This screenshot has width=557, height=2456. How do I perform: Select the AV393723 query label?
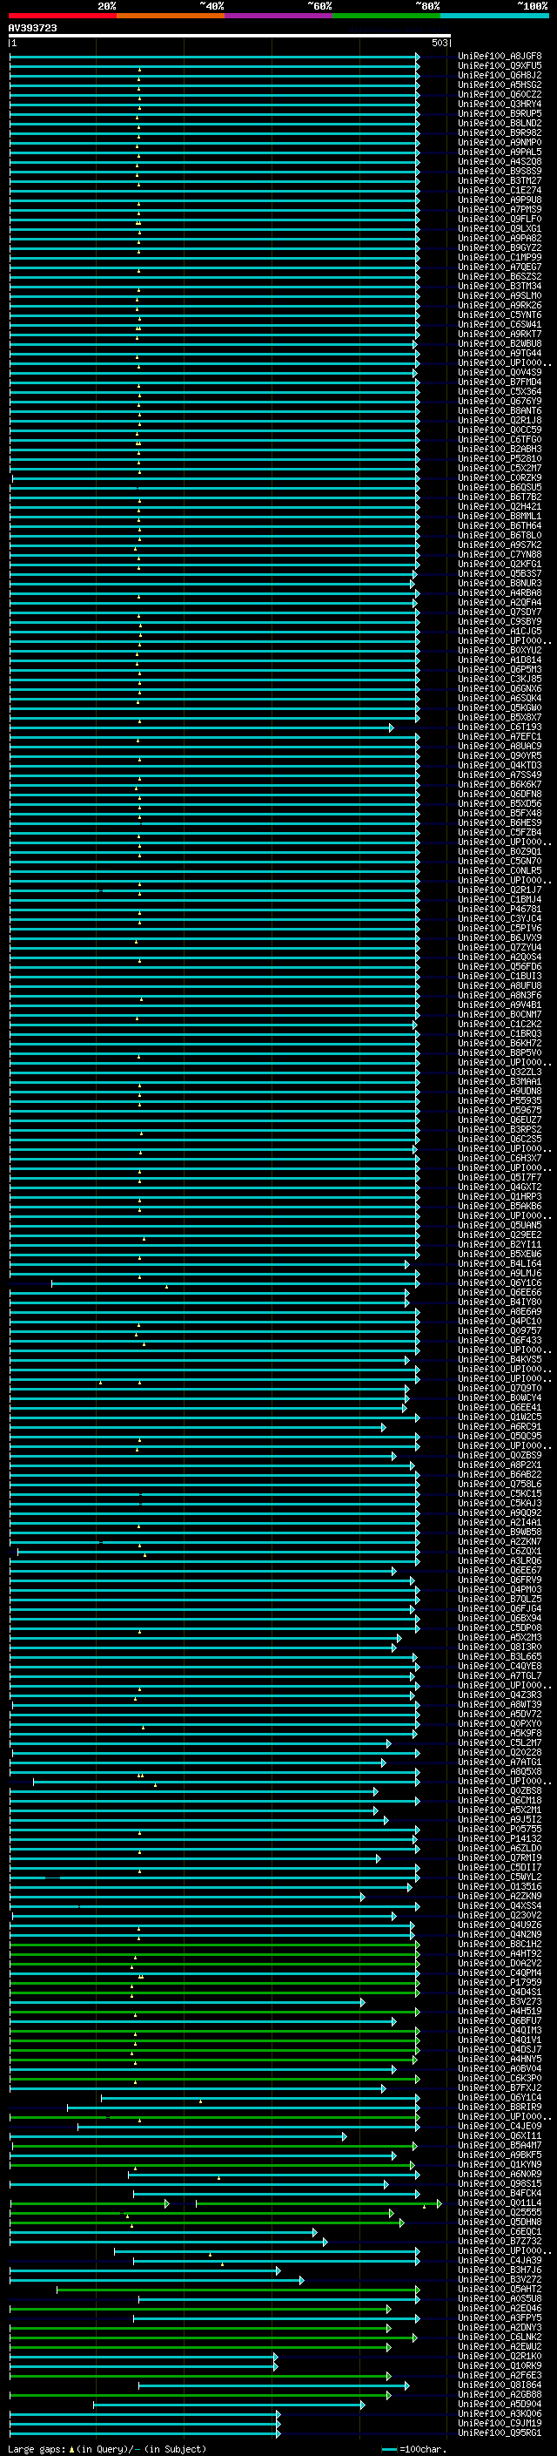pos(32,28)
